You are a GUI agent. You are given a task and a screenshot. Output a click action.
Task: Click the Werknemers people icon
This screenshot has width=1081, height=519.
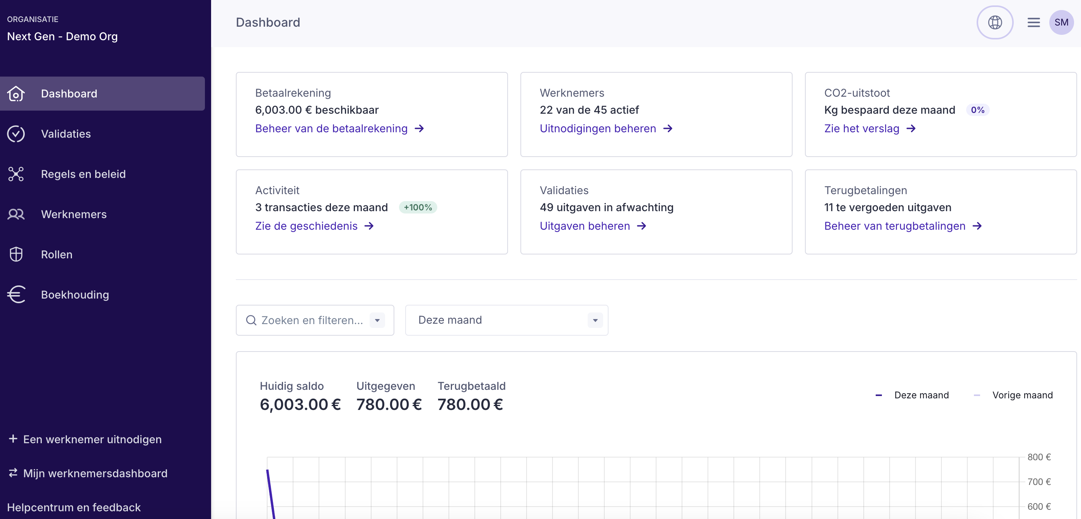tap(16, 214)
